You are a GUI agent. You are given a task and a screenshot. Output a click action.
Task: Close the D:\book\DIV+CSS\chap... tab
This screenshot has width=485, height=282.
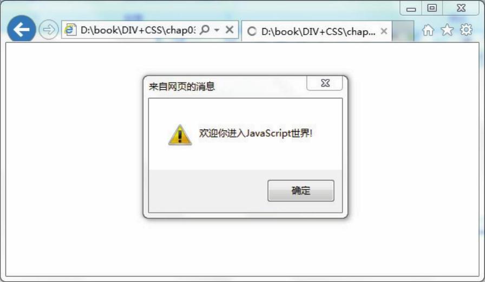point(384,31)
